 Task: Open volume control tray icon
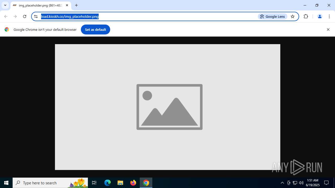tap(301, 183)
